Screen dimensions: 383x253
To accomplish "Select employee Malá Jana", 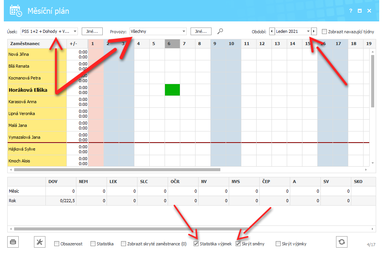I will coord(37,125).
